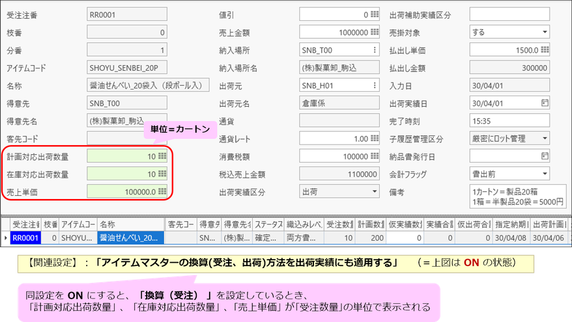This screenshot has height=322, width=572.
Task: Open lookup dots in 納入場所 field
Action: 375,50
